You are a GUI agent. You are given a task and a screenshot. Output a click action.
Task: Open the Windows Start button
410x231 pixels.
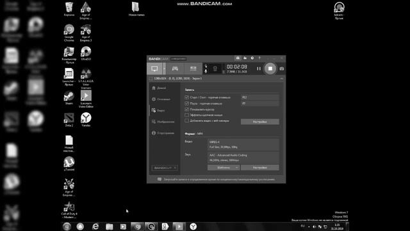67,227
